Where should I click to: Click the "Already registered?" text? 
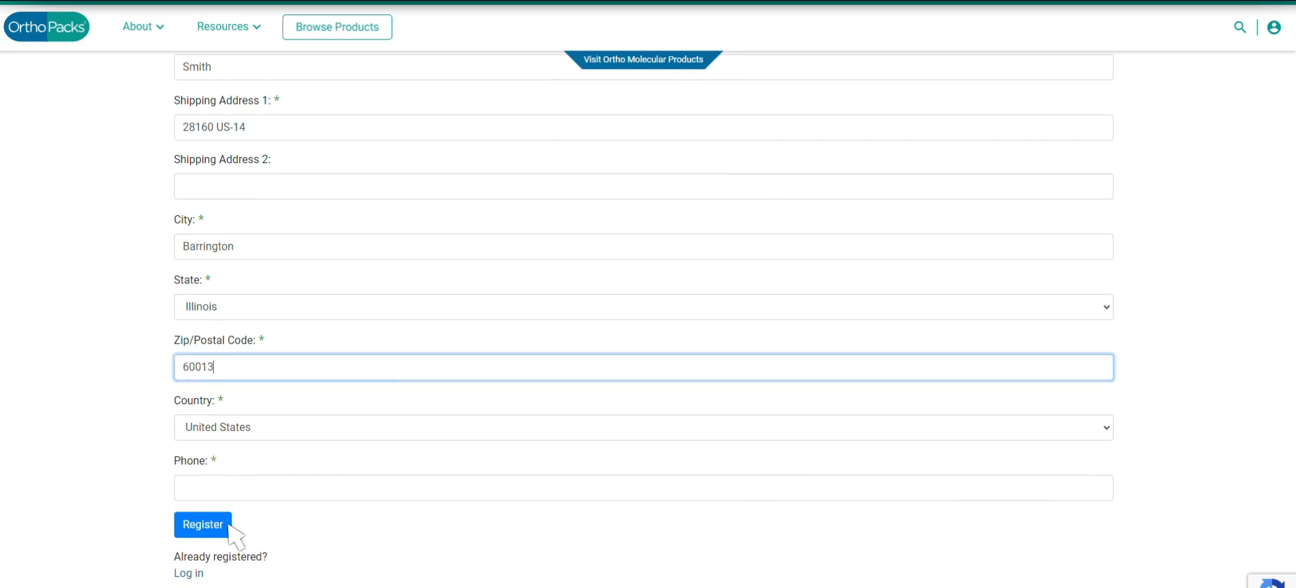point(220,557)
